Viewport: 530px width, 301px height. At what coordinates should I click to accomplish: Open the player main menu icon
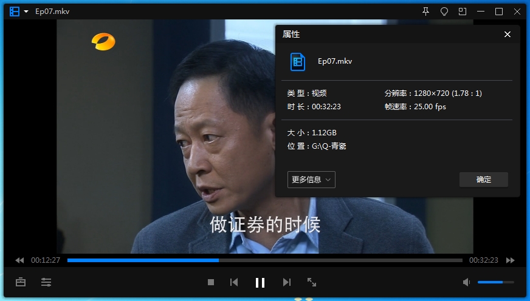(15, 12)
